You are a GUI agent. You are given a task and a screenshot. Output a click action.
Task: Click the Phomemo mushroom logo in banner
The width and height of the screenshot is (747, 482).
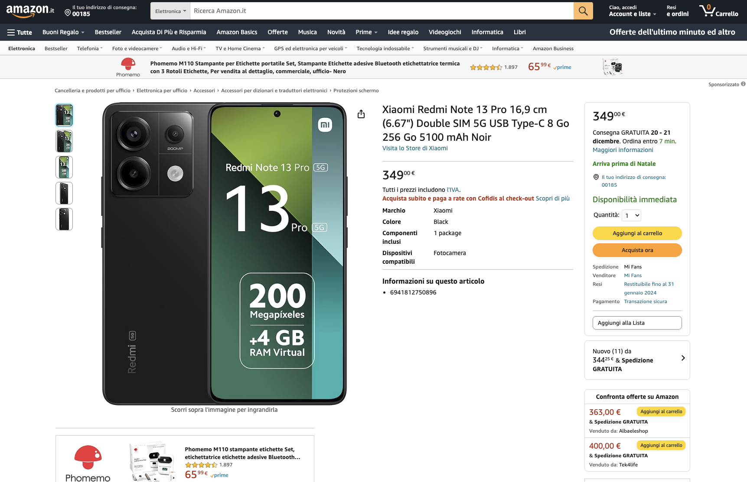click(128, 65)
